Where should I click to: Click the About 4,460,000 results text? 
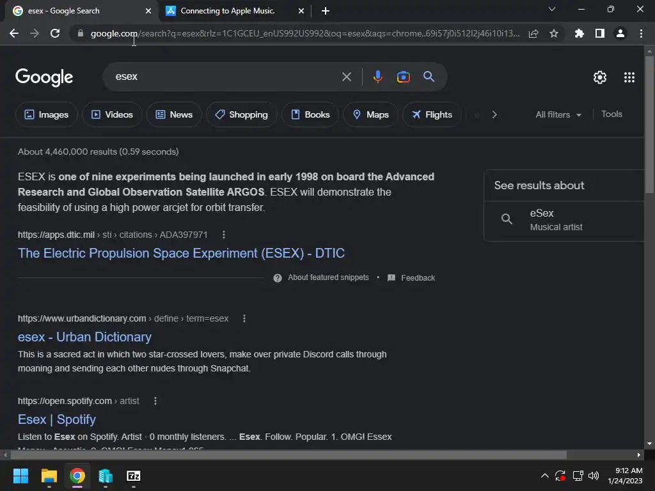pyautogui.click(x=98, y=152)
